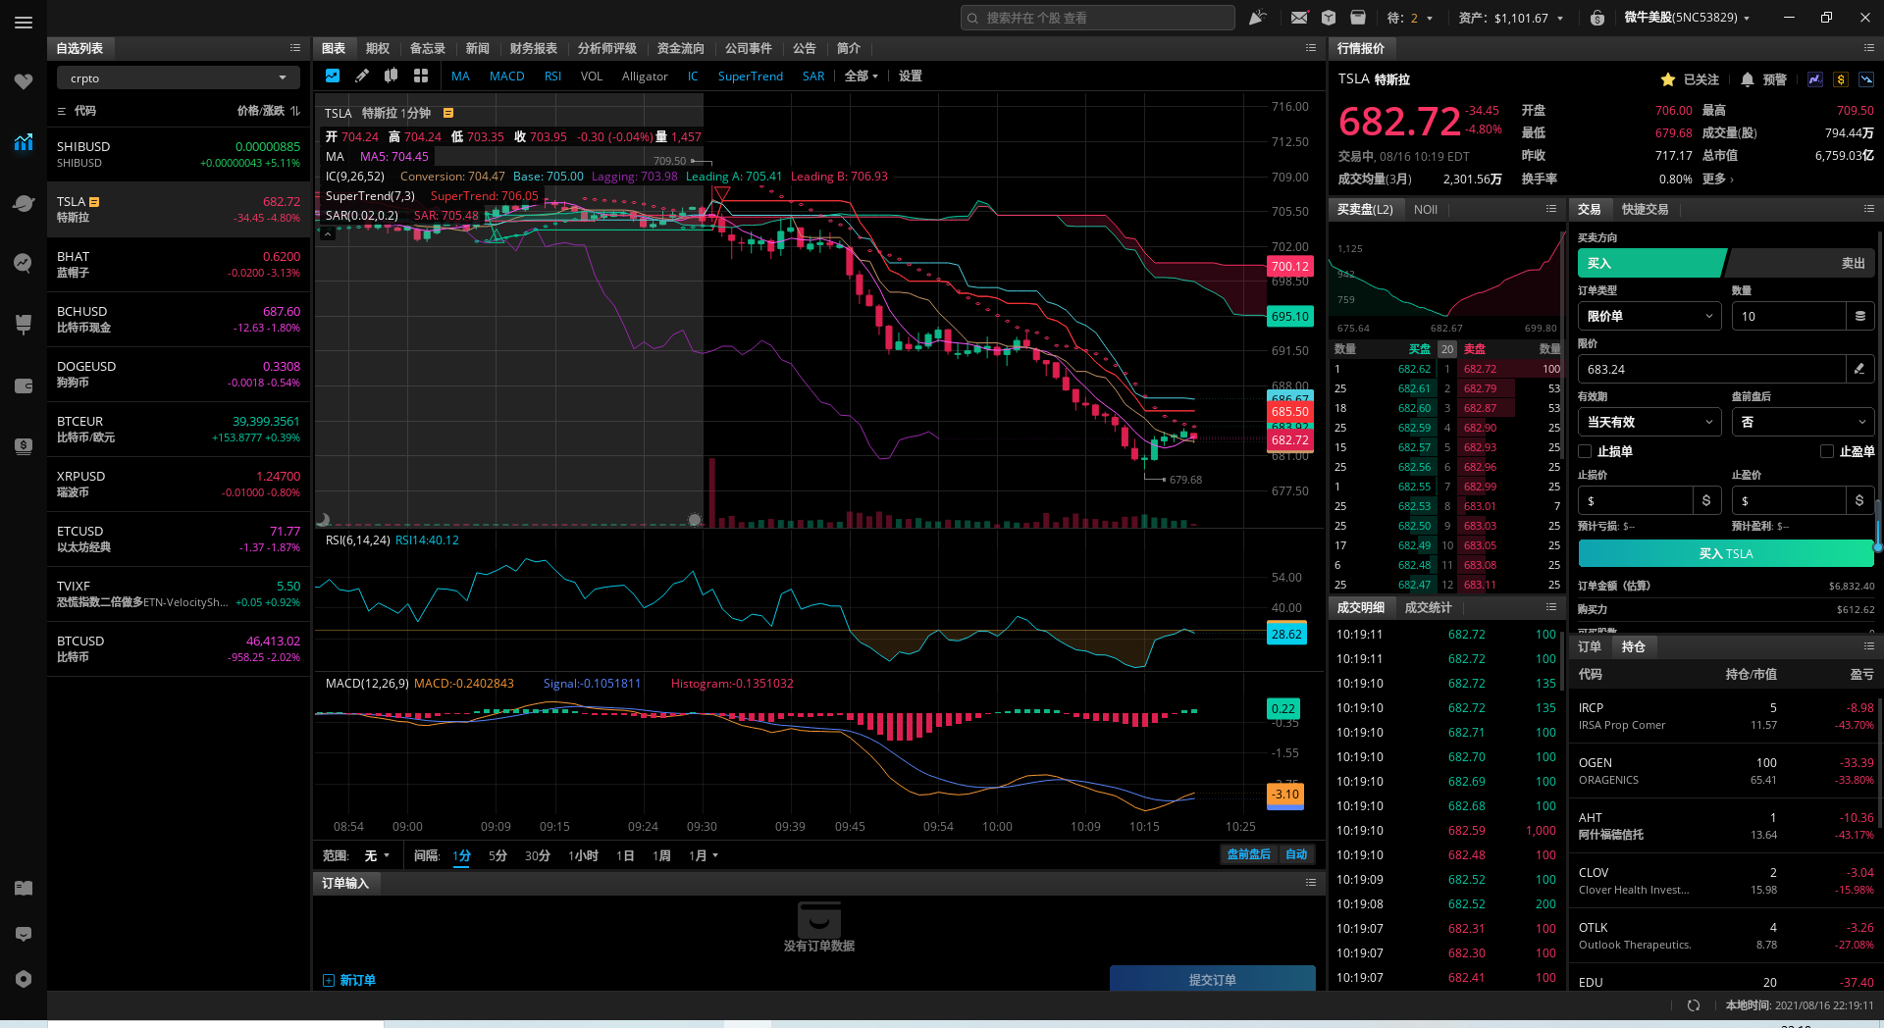The width and height of the screenshot is (1884, 1028).
Task: Open the feedback message sidebar icon
Action: 24,934
